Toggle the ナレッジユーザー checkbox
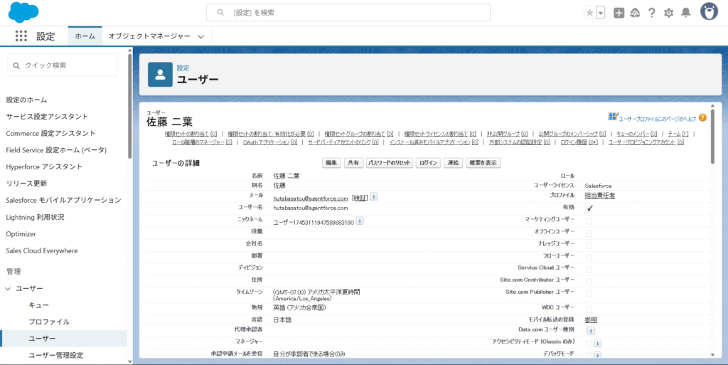728x365 pixels. tap(589, 245)
